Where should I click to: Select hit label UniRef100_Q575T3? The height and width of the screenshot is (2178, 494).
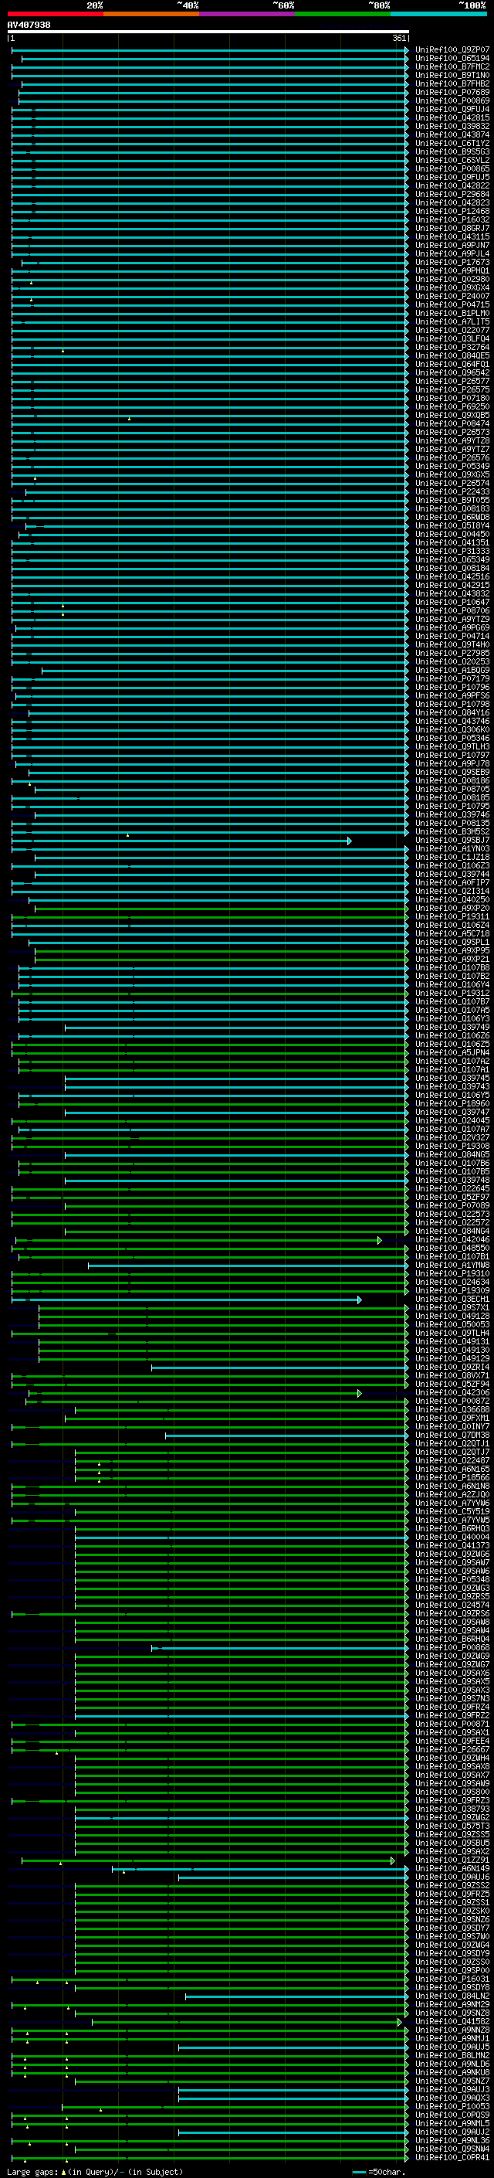452,1826
